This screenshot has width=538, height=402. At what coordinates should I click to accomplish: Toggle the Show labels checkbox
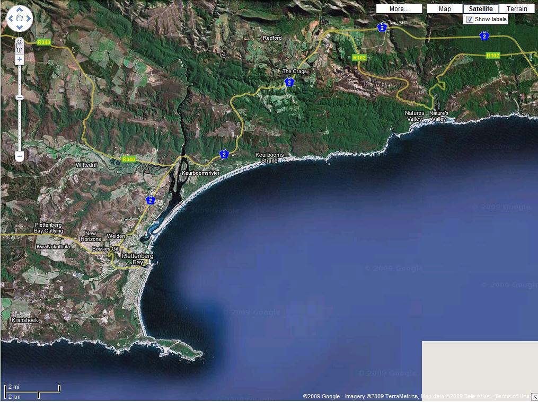pos(469,19)
